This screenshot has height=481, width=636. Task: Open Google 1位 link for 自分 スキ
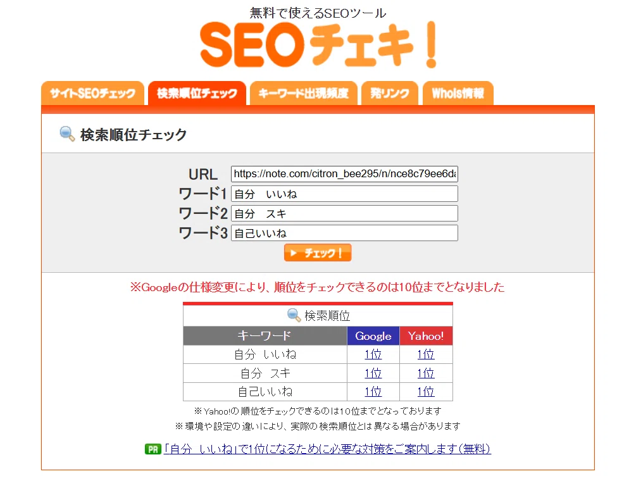(x=373, y=373)
